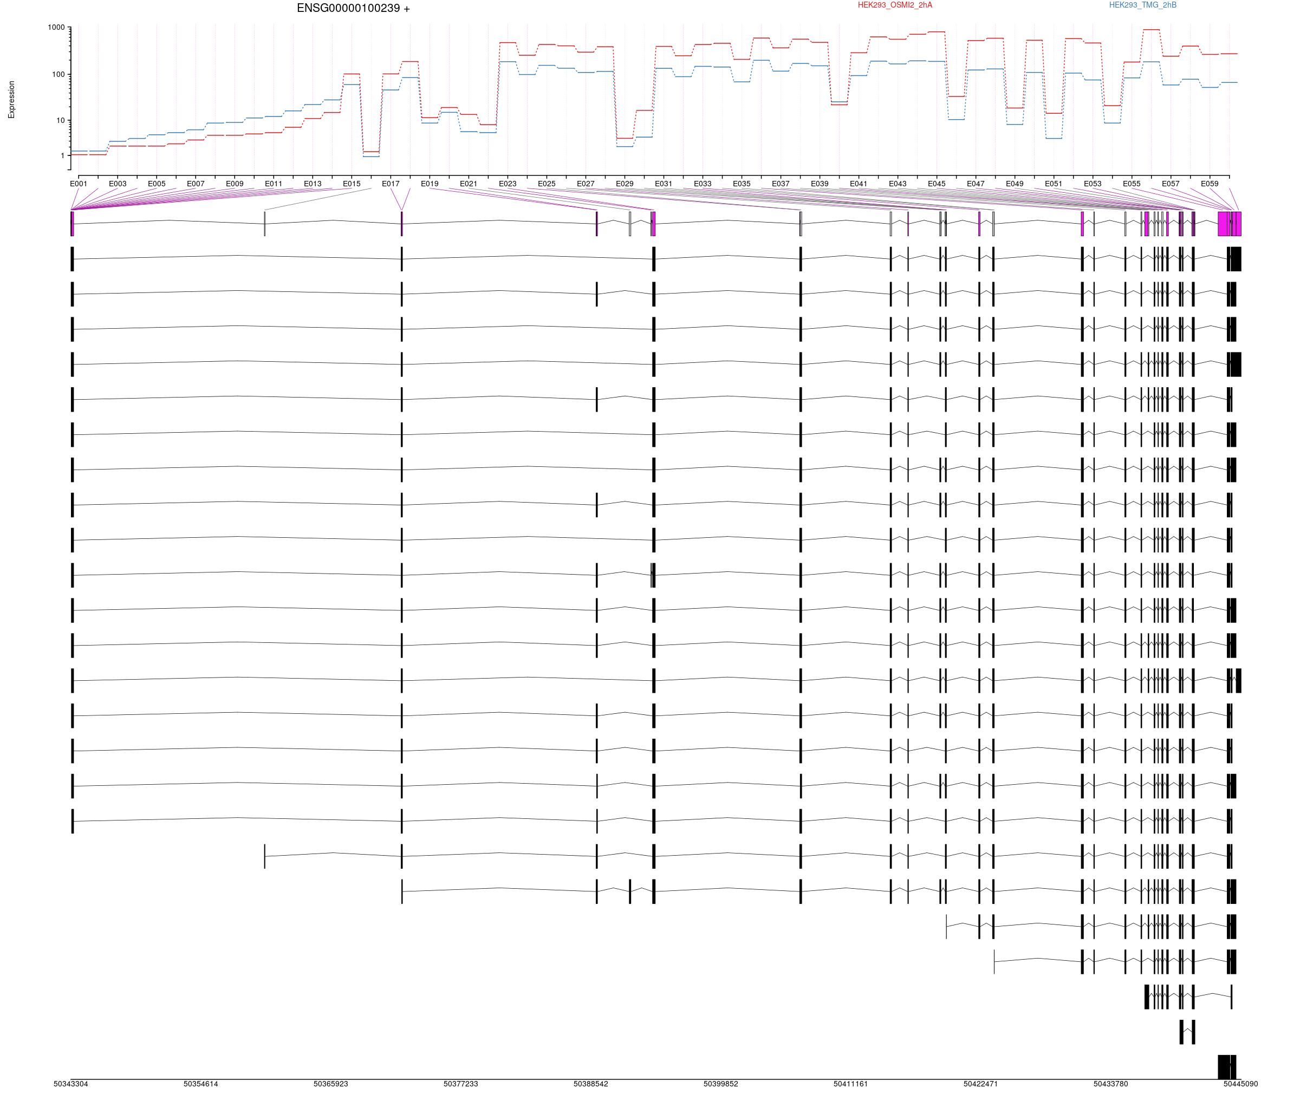Click genomic coordinate 50445090
The width and height of the screenshot is (1300, 1094).
1241,1084
